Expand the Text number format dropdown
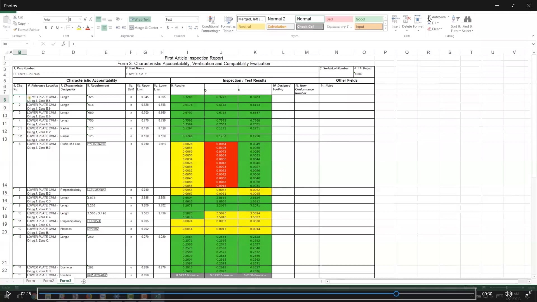The image size is (537, 302). pyautogui.click(x=197, y=19)
